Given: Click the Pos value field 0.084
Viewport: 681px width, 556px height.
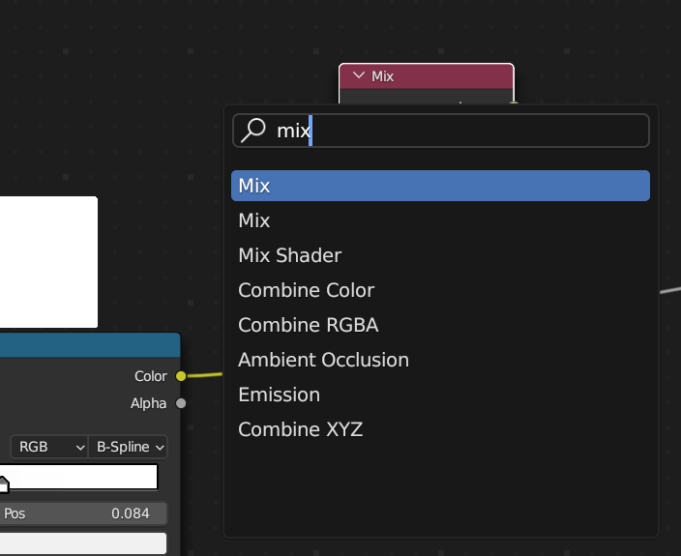Looking at the screenshot, I should click(x=83, y=513).
